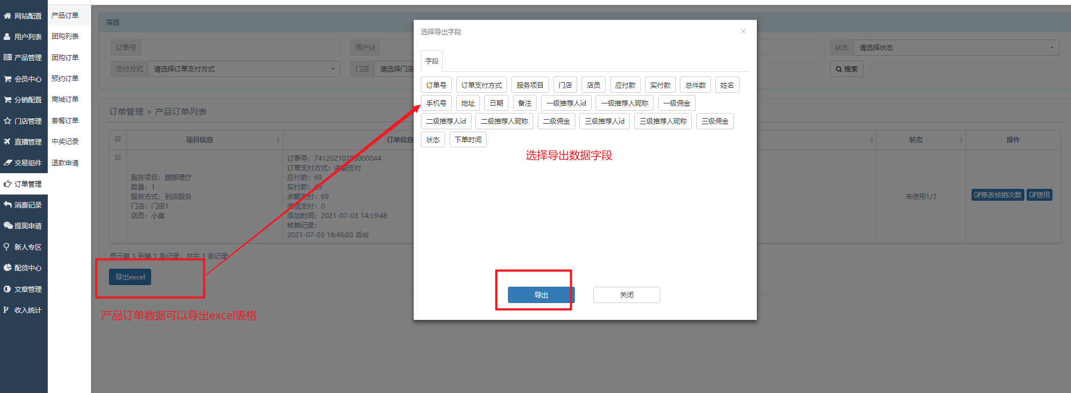1071x393 pixels.
Task: Click the pin icon beside 新人专区
Action: 7,247
